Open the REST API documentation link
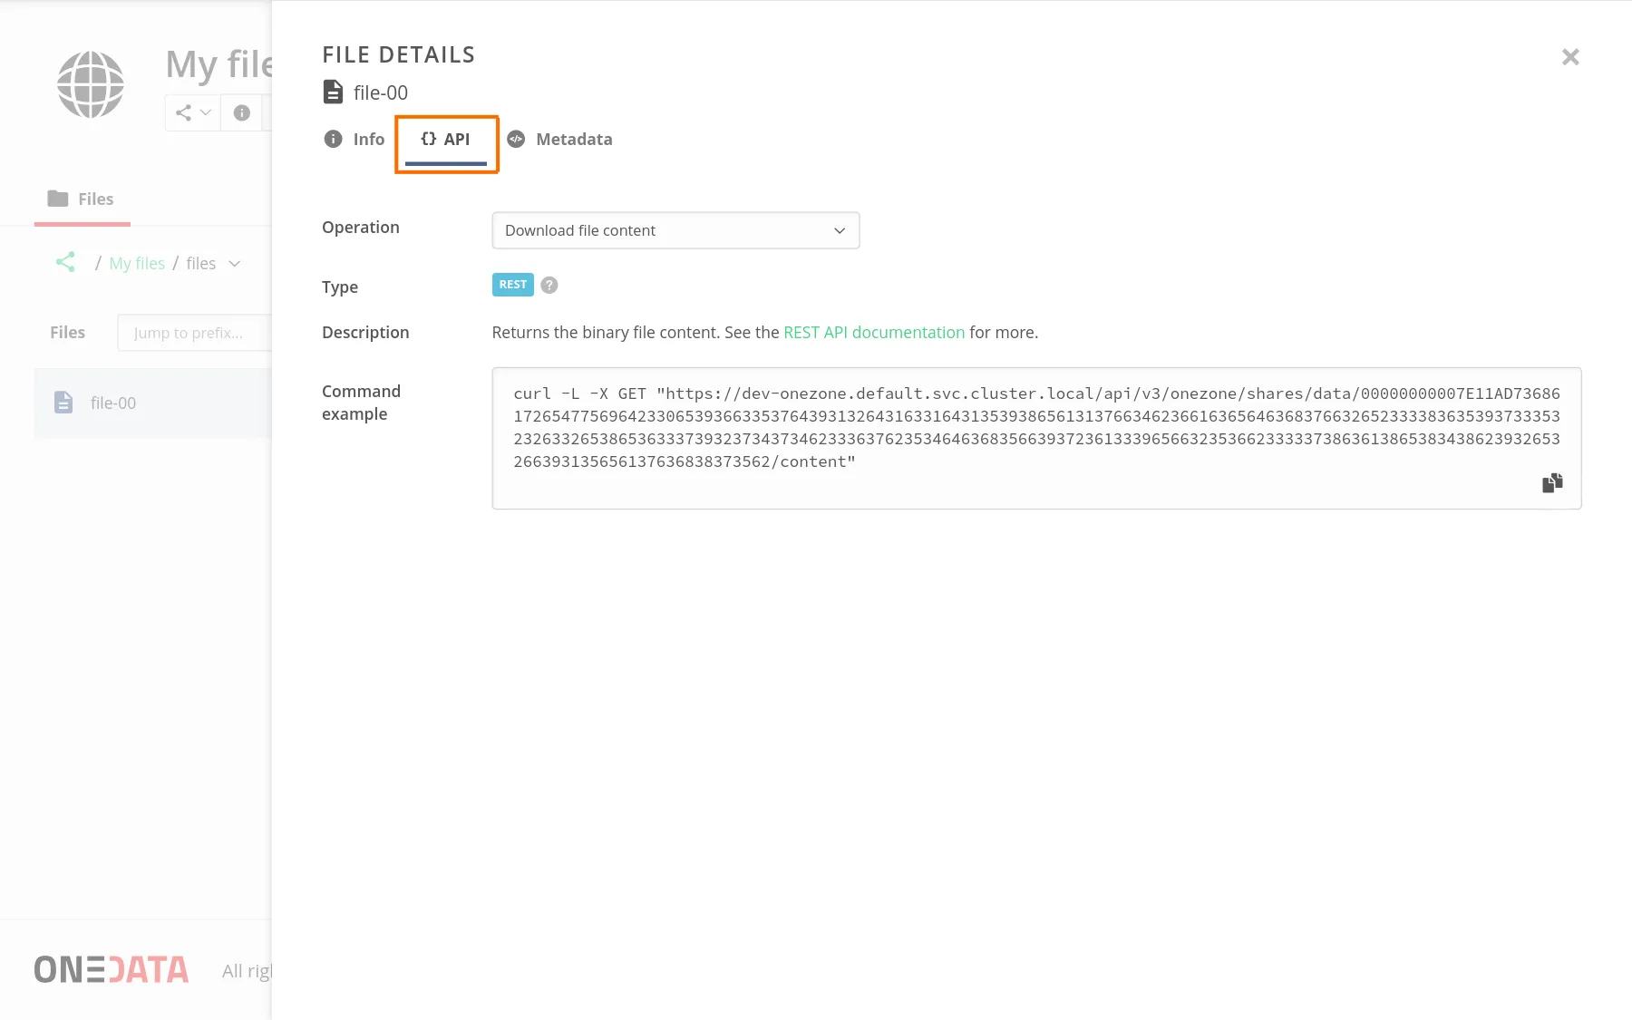The height and width of the screenshot is (1020, 1632). [x=873, y=332]
